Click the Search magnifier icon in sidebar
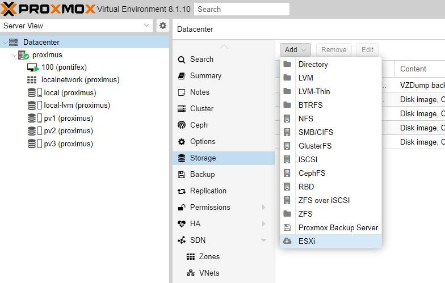 tap(182, 60)
